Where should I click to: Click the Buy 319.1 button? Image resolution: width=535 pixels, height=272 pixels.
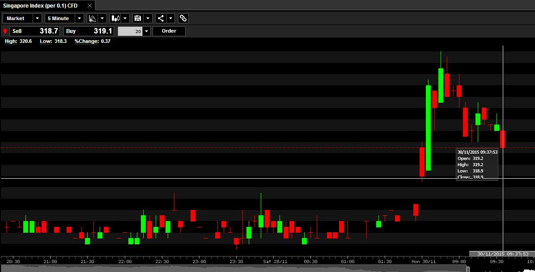tap(89, 31)
